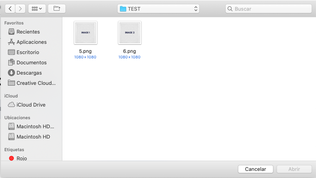Select the first Macintosh HD… volume
Screen dimensions: 316x178
pos(35,127)
